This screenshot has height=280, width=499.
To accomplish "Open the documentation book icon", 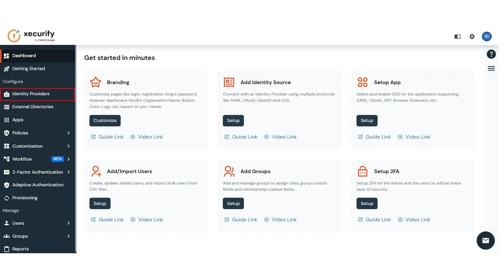I will tap(457, 36).
